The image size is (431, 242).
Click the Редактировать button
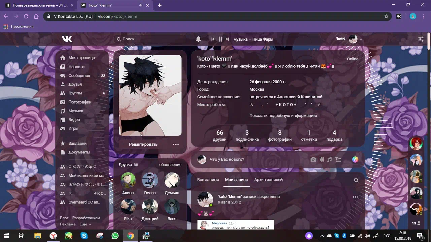(143, 144)
